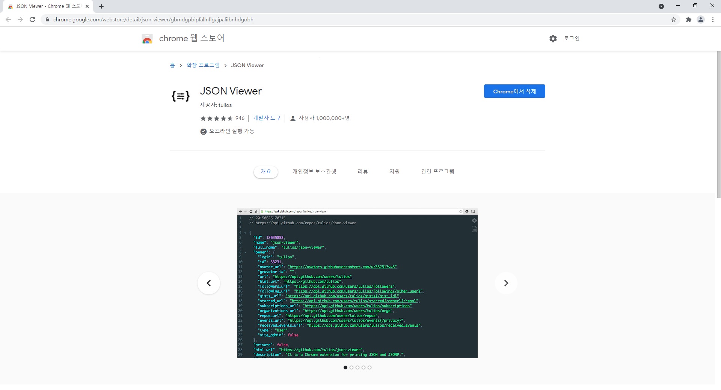Click the browser forward arrow
Screen dimensions: 721x390
point(20,19)
